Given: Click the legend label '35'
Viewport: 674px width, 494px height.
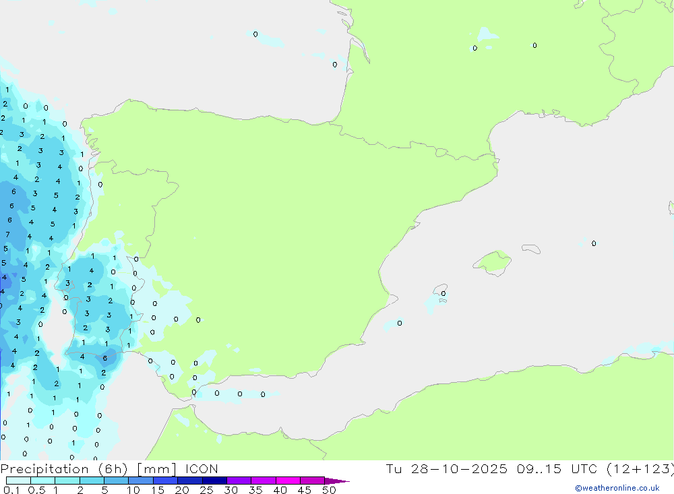Looking at the screenshot, I should (x=255, y=490).
